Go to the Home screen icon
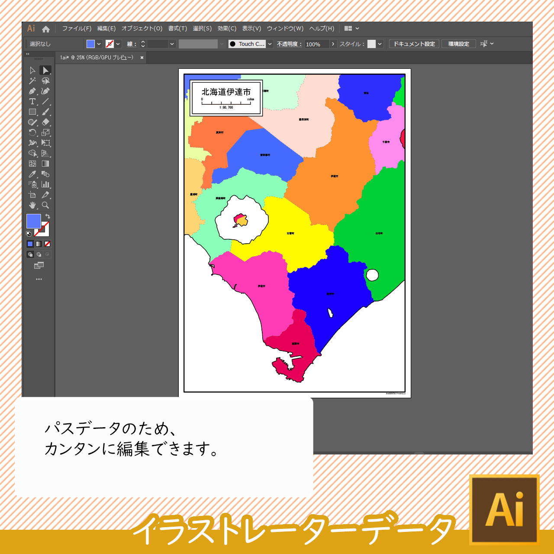 pyautogui.click(x=46, y=29)
